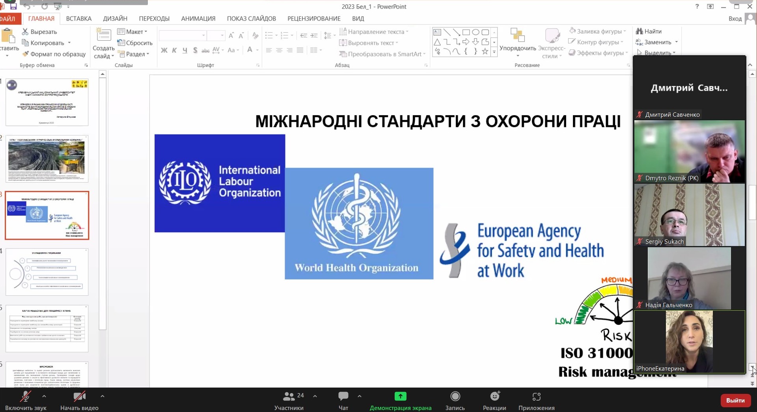Expand the Заменить dropdown arrow
This screenshot has height=412, width=757.
677,42
